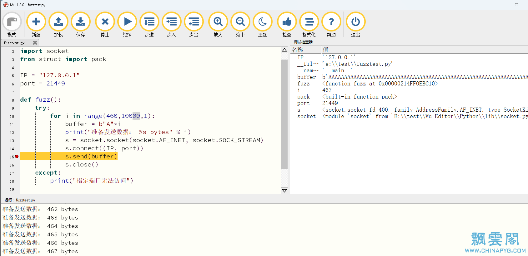
Task: Toggle breakpoint on line 15
Action: click(17, 157)
